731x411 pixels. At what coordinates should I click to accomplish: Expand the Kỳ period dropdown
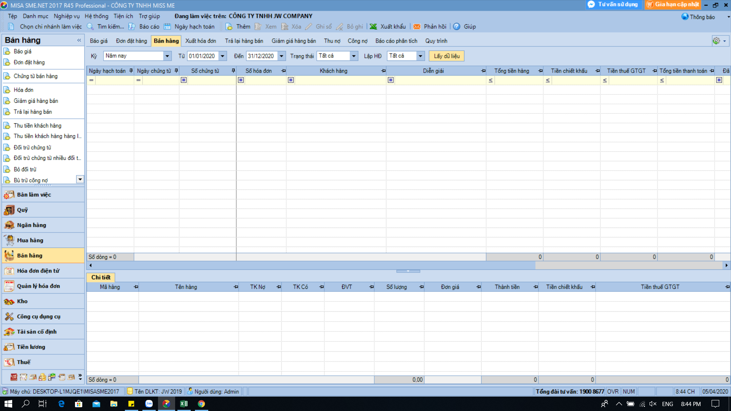pyautogui.click(x=167, y=56)
